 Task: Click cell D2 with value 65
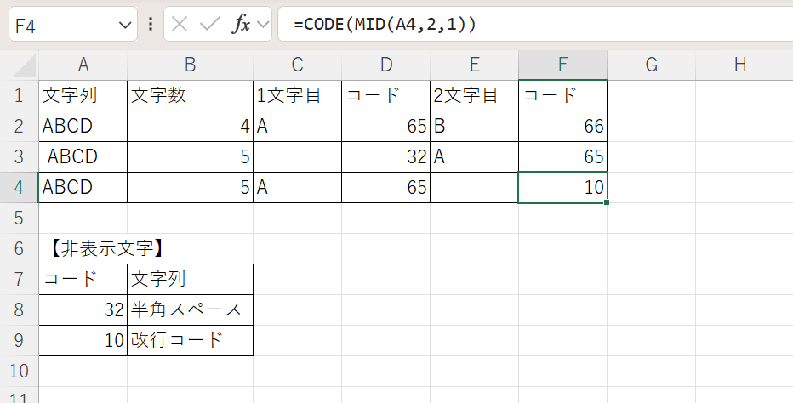tap(386, 127)
